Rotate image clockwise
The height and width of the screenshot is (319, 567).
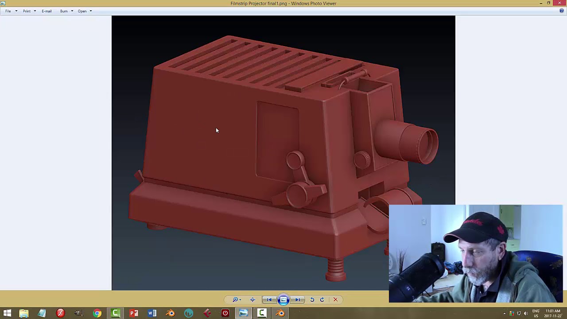click(322, 300)
